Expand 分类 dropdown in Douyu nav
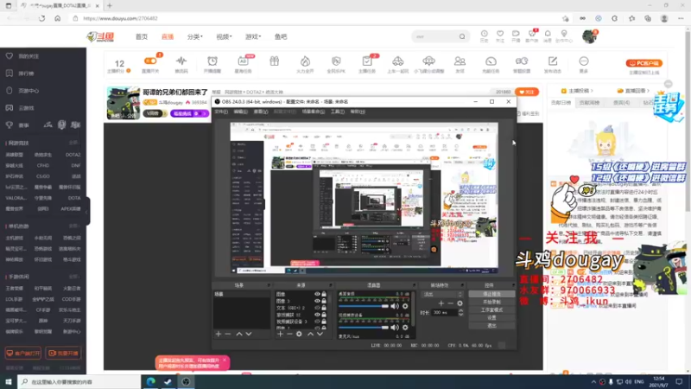 [195, 37]
